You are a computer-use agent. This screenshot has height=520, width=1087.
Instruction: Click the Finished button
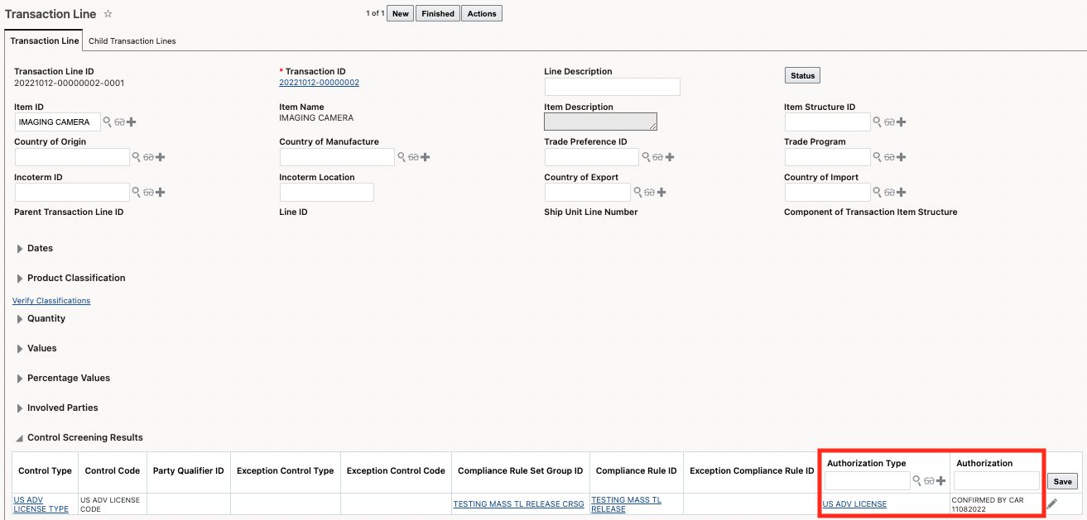[437, 14]
